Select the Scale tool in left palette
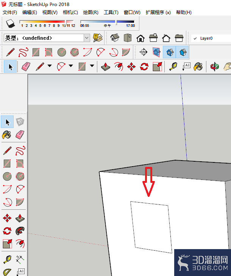 click(8, 244)
